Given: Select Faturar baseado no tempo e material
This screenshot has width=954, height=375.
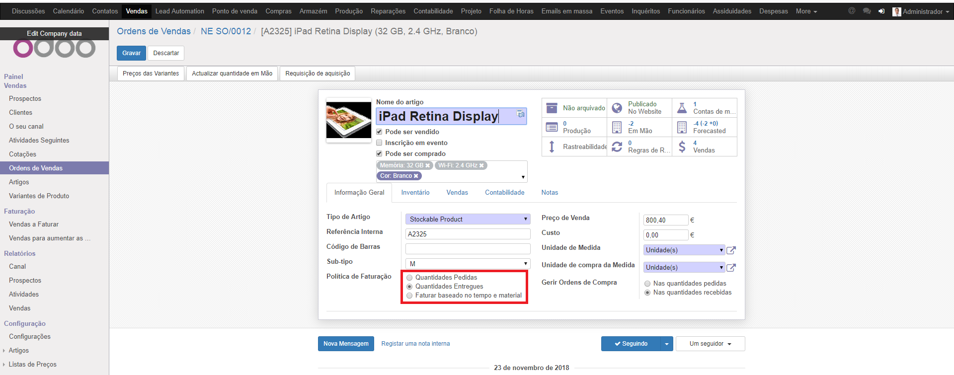Looking at the screenshot, I should (x=409, y=296).
